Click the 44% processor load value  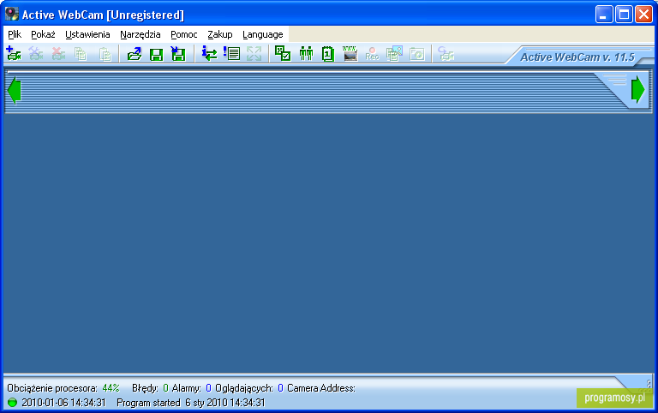[x=111, y=388]
